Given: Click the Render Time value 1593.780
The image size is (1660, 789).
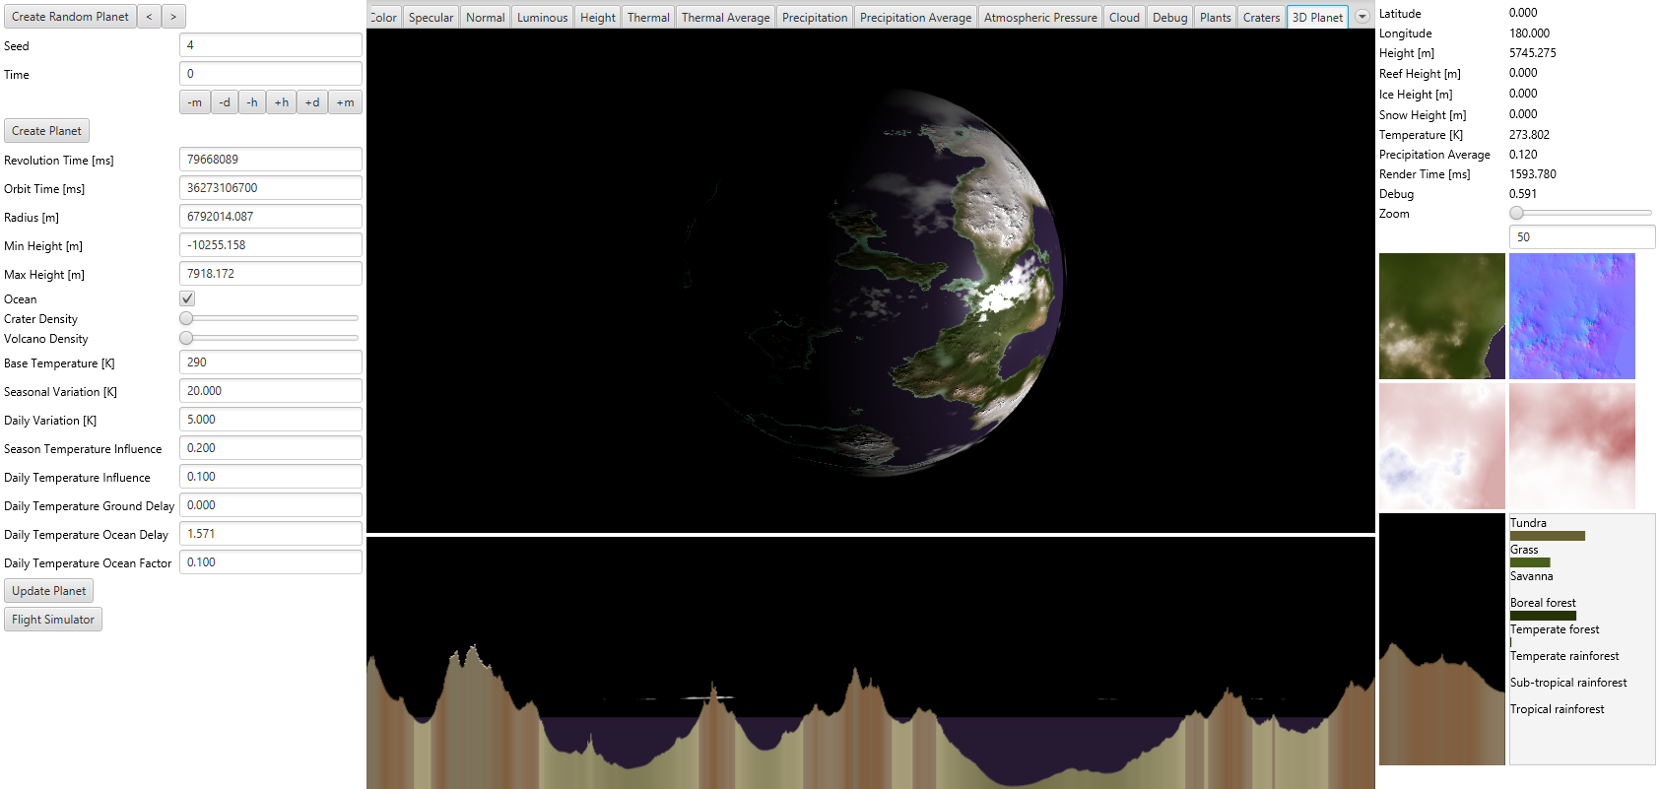Looking at the screenshot, I should (1533, 174).
